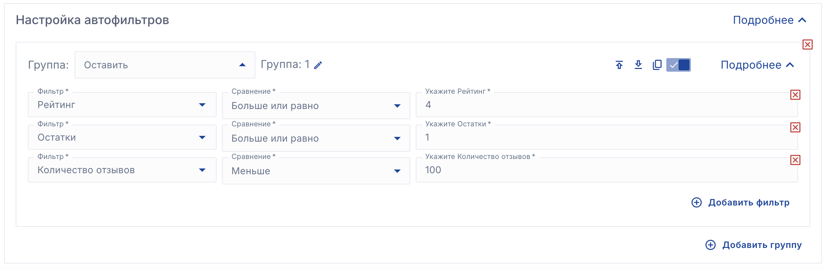The image size is (826, 269).
Task: Open comparison dropdown showing Меньше
Action: click(316, 171)
